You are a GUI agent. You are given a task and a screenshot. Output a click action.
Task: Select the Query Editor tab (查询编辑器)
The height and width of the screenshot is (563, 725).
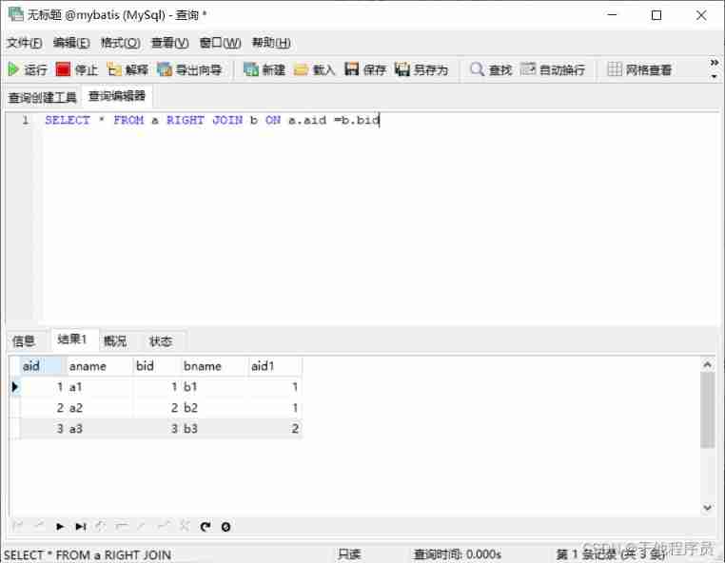coord(117,96)
